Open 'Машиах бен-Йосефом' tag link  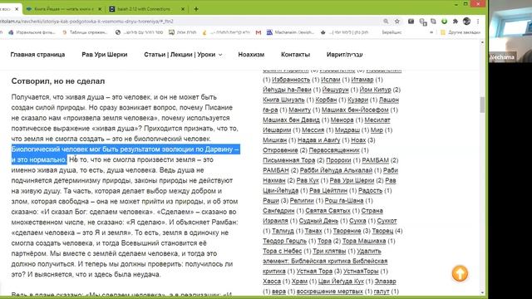coord(355,110)
